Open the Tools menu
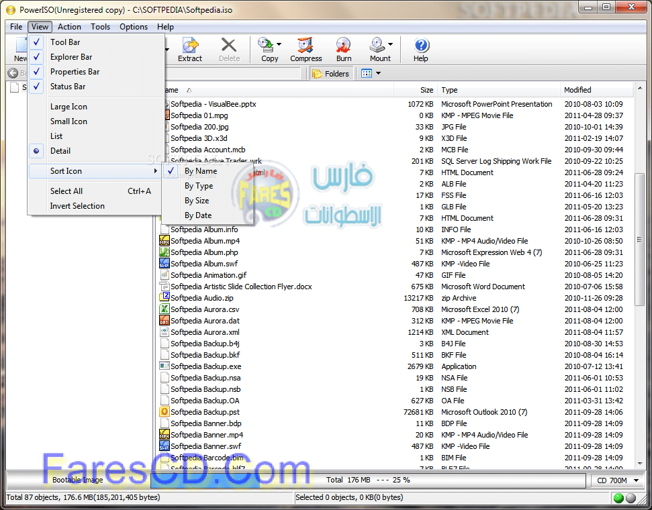 [x=100, y=27]
